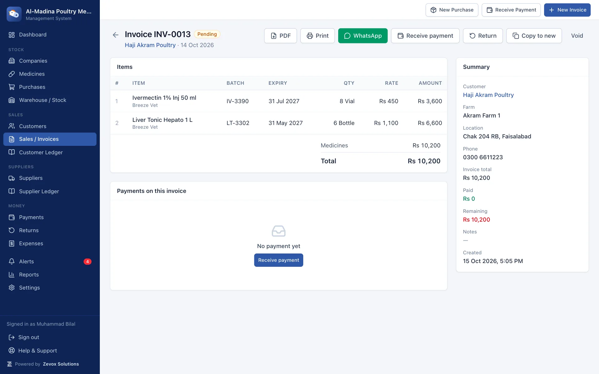599x374 pixels.
Task: Create a New Invoice
Action: click(567, 10)
